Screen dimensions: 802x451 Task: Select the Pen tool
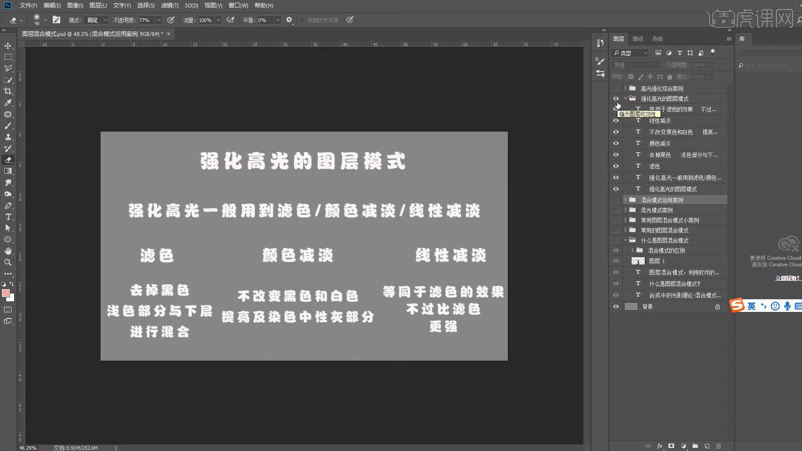(8, 205)
